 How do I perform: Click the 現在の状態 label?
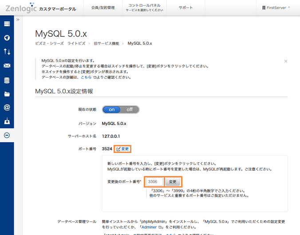pos(87,110)
